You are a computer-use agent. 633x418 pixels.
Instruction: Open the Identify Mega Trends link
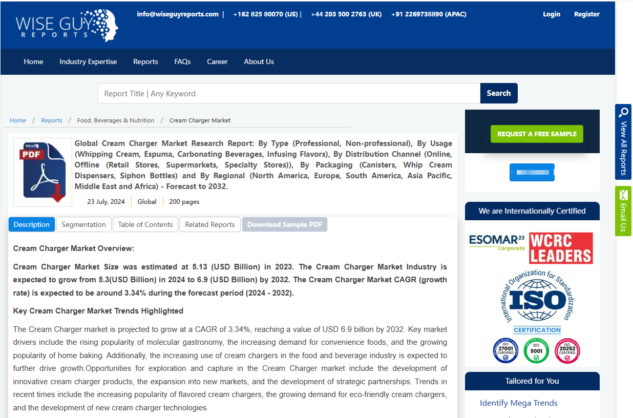[518, 403]
